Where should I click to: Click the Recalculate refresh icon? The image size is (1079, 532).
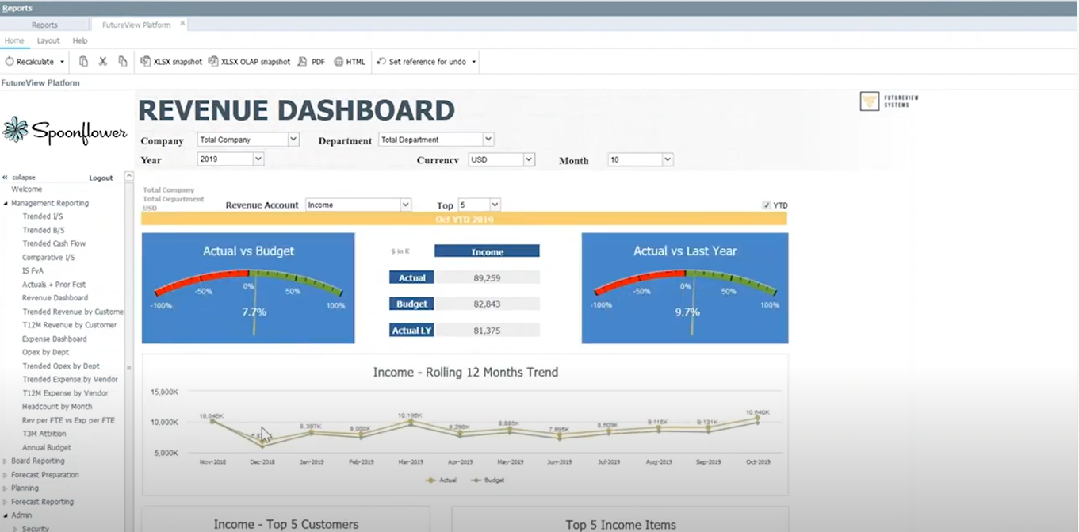(x=8, y=61)
